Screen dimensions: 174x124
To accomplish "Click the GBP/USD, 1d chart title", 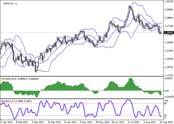I will [10, 3].
